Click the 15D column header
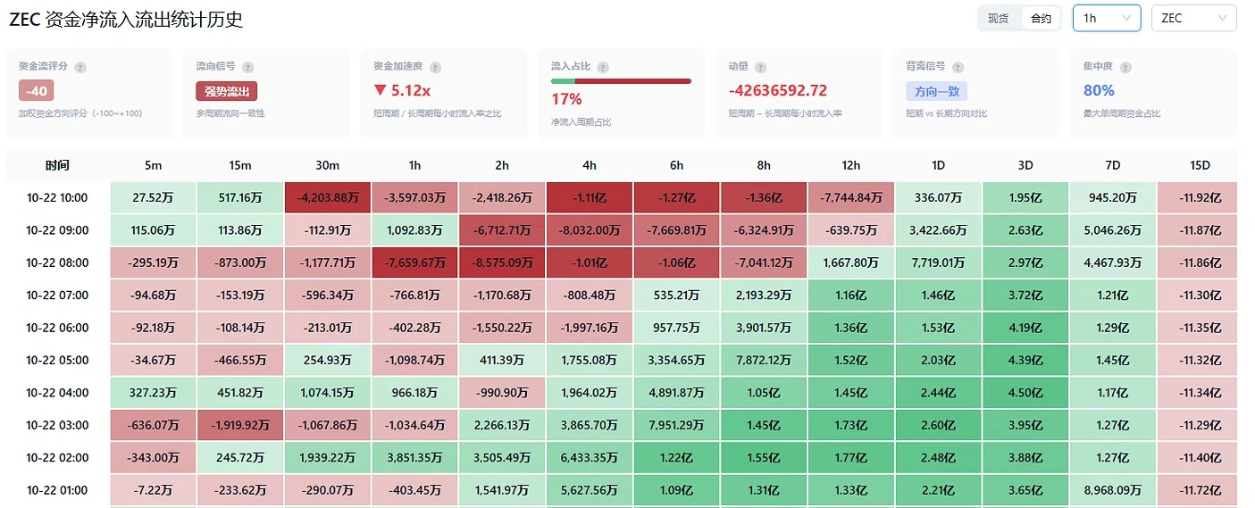This screenshot has height=508, width=1255. coord(1199,165)
